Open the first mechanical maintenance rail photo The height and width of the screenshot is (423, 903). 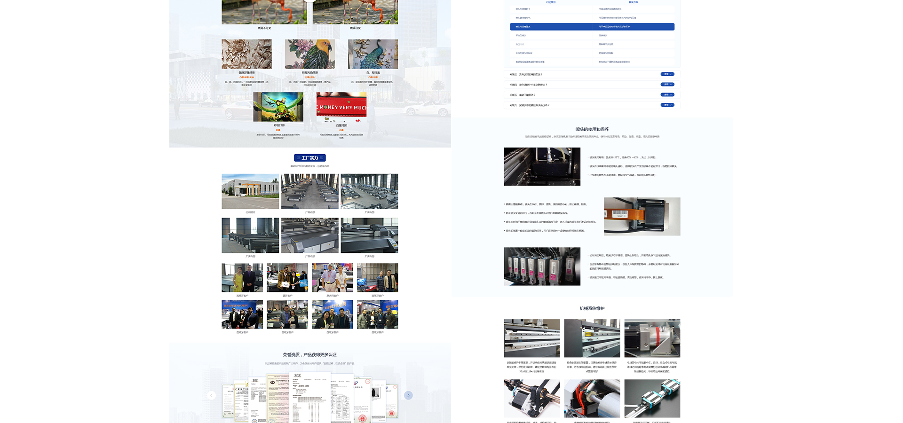[532, 338]
